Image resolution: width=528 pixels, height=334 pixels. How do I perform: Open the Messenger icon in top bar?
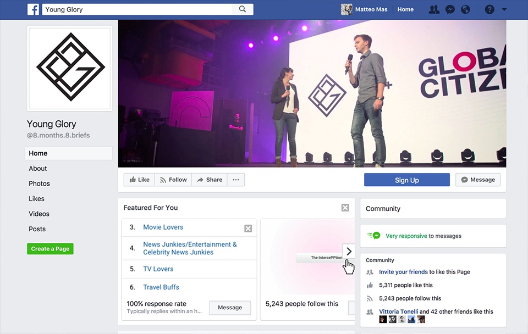point(450,9)
